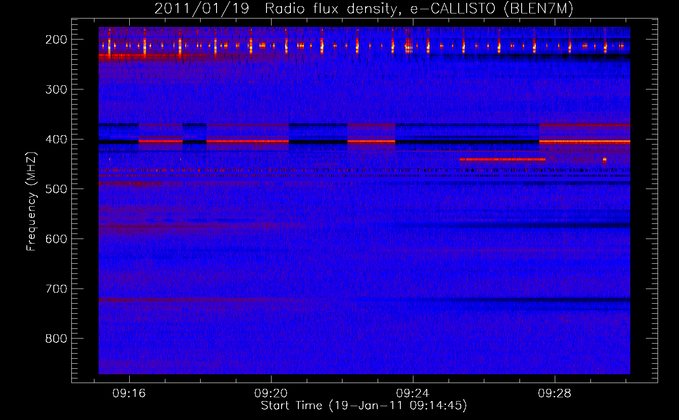The width and height of the screenshot is (679, 420).
Task: Click the 09:24 time tick label
Action: tap(413, 394)
